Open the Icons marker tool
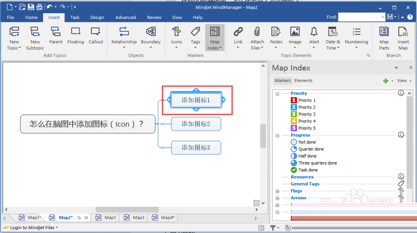 click(x=176, y=38)
